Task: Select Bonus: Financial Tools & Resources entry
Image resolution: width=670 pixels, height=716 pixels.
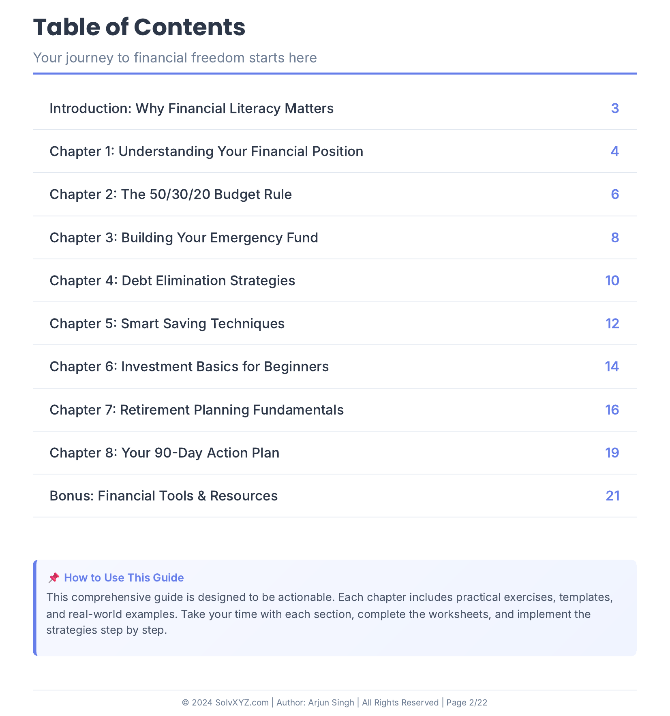Action: point(163,496)
